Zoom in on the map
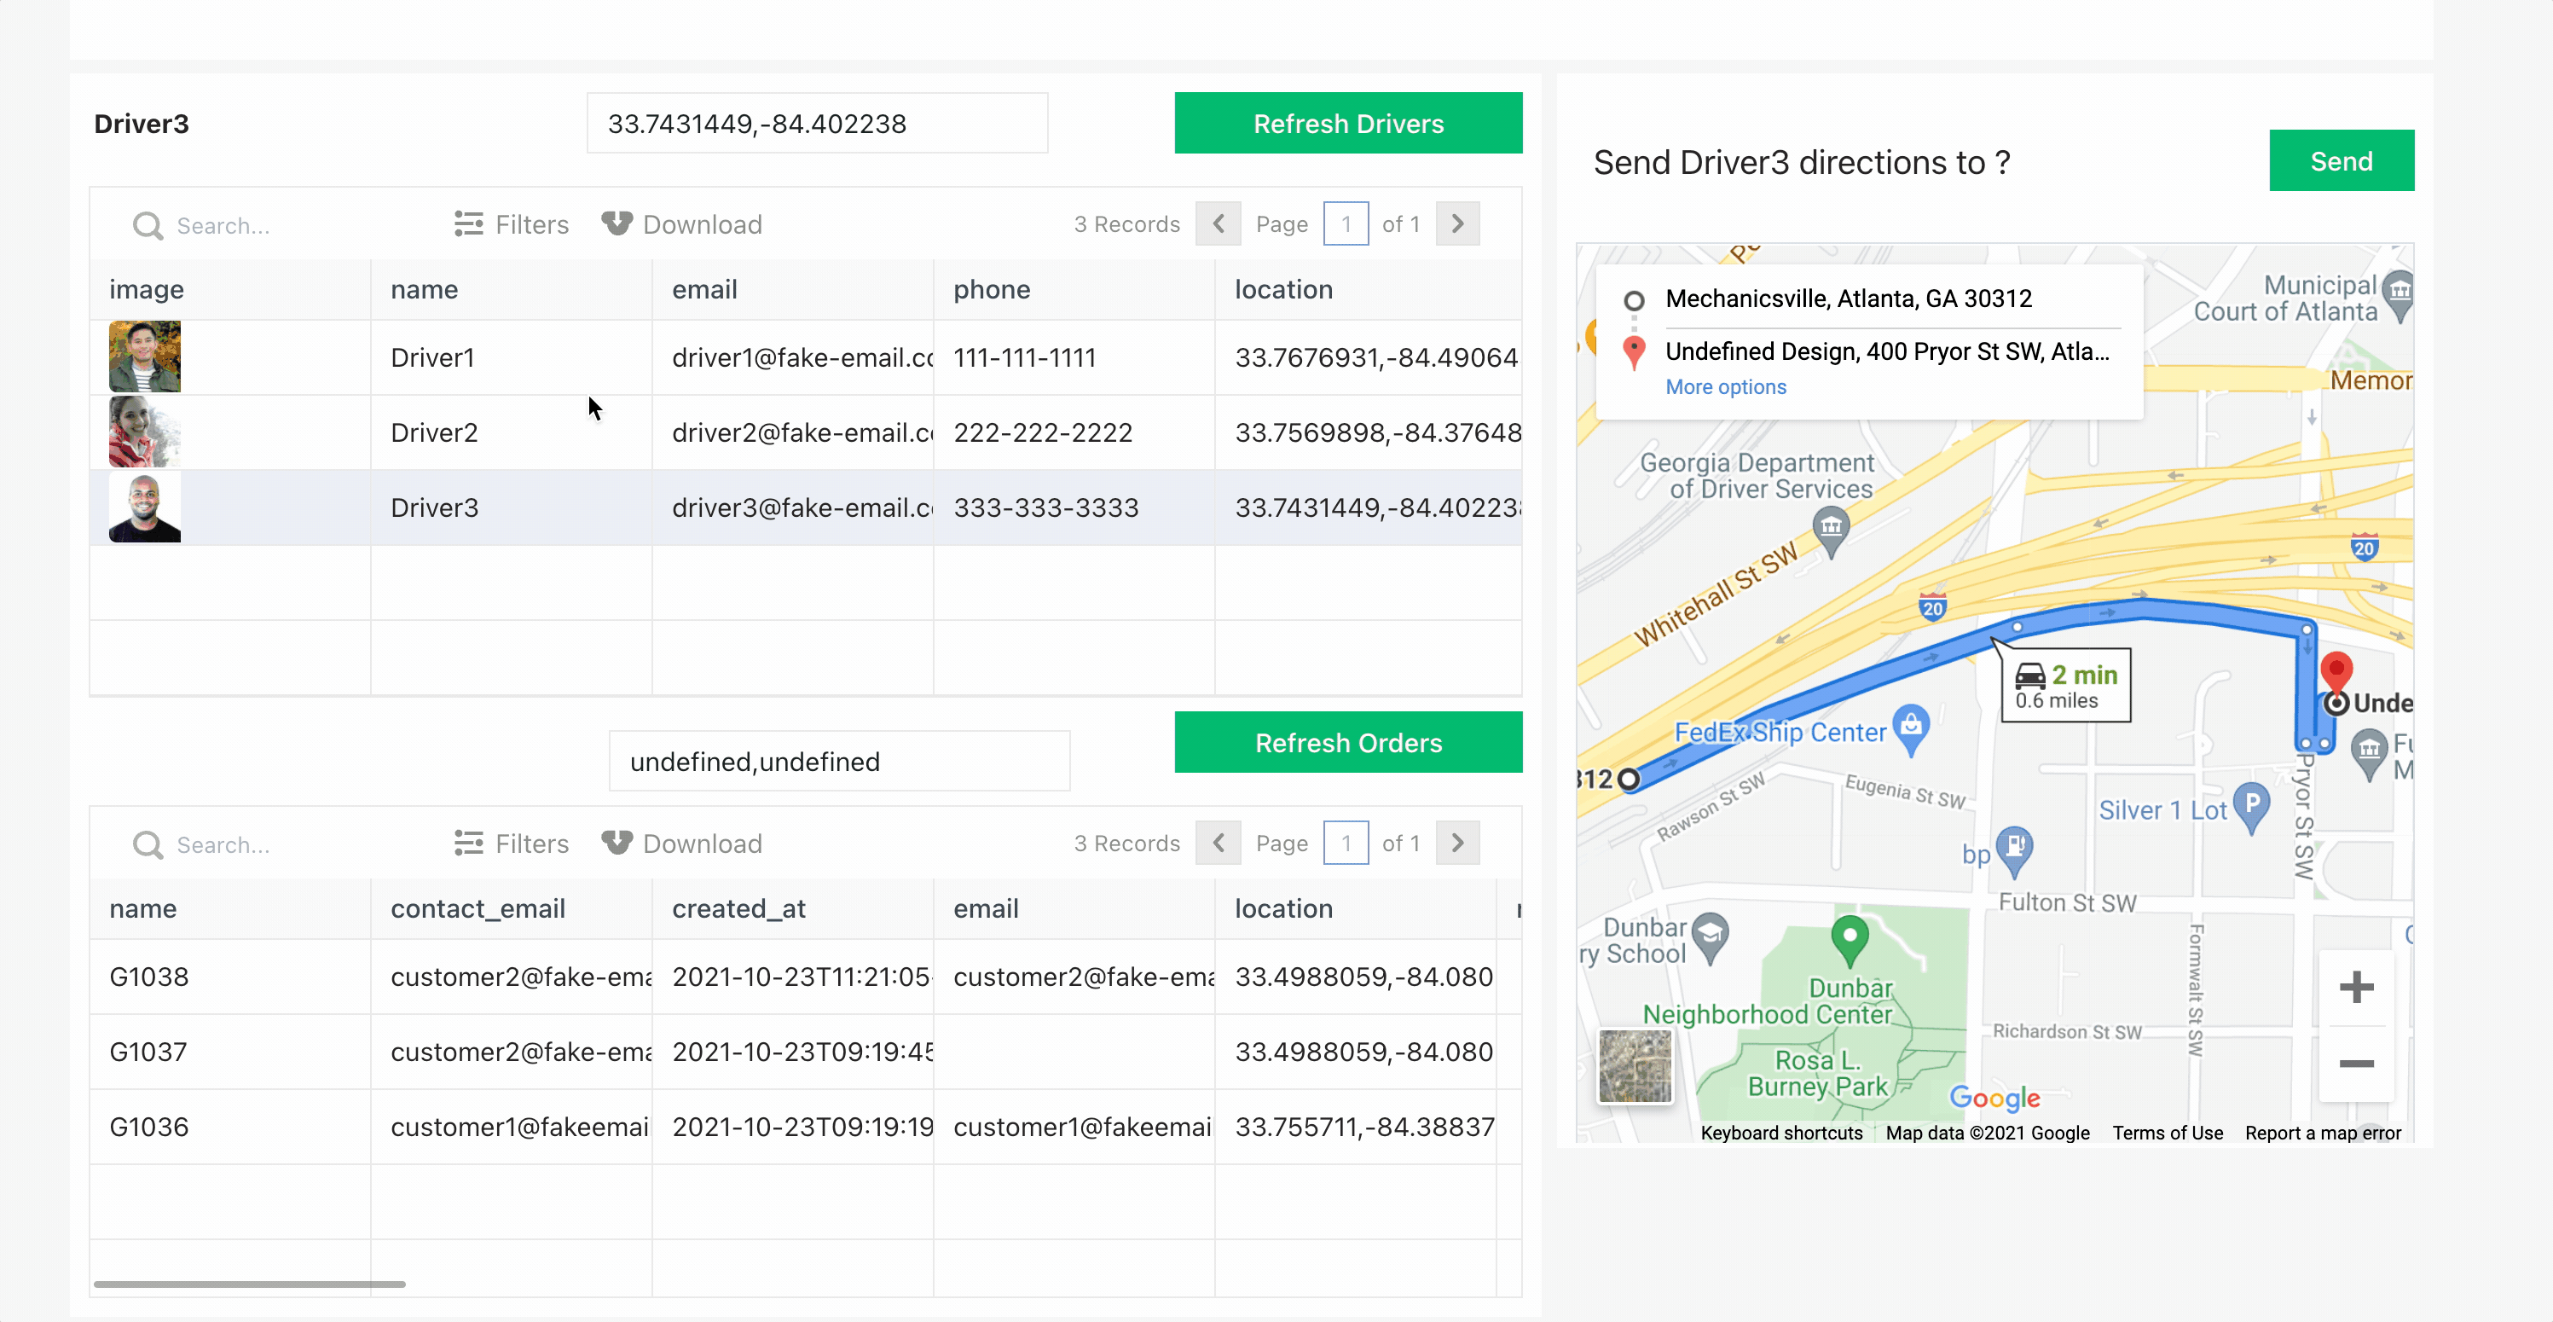 tap(2356, 987)
